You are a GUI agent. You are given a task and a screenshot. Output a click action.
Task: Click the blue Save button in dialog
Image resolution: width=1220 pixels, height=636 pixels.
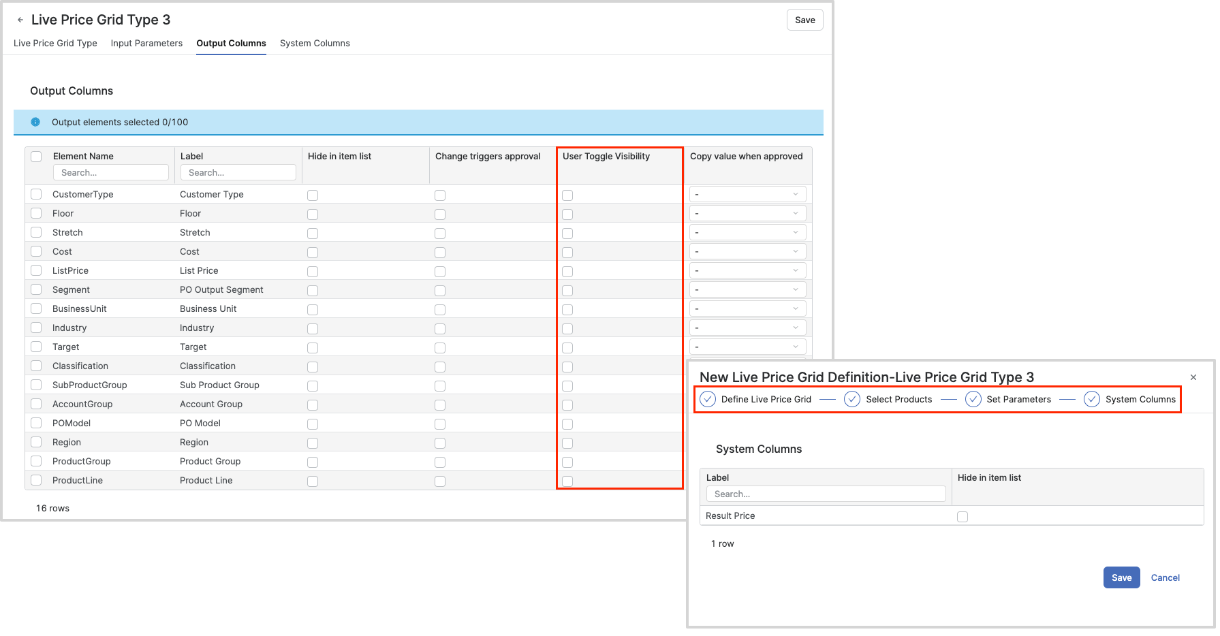coord(1121,577)
